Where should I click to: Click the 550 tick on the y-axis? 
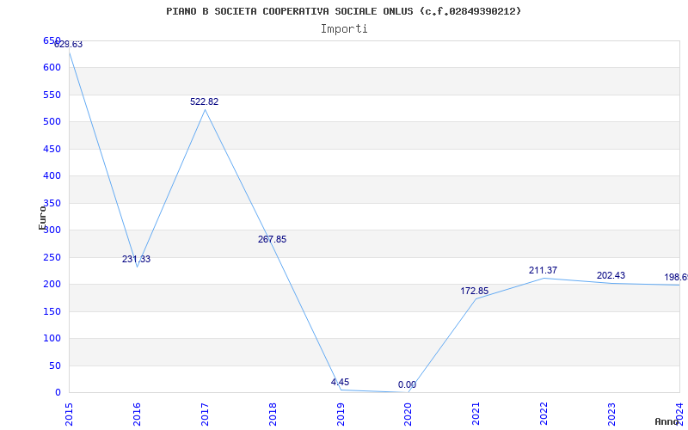[x=52, y=95]
